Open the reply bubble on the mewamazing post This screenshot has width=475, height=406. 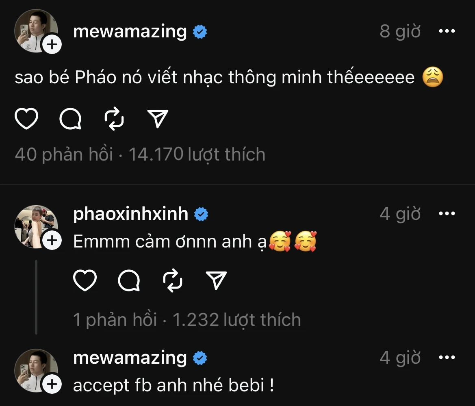click(x=70, y=118)
